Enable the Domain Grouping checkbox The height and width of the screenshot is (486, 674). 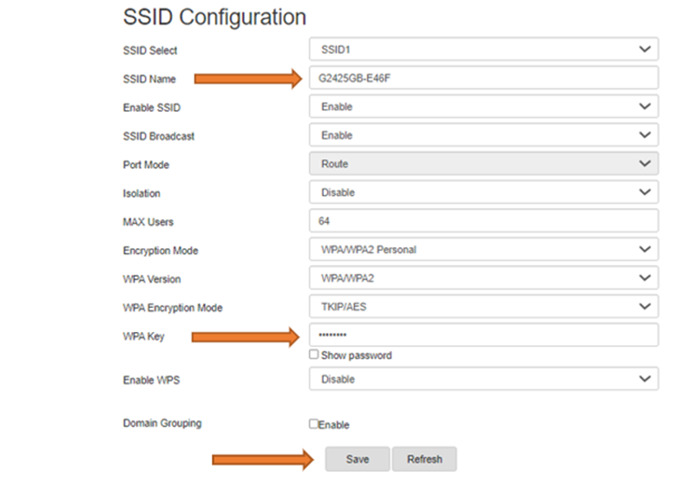pos(314,424)
